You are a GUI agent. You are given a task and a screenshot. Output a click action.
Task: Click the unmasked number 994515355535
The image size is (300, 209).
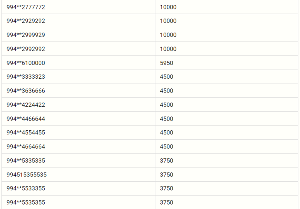point(26,175)
